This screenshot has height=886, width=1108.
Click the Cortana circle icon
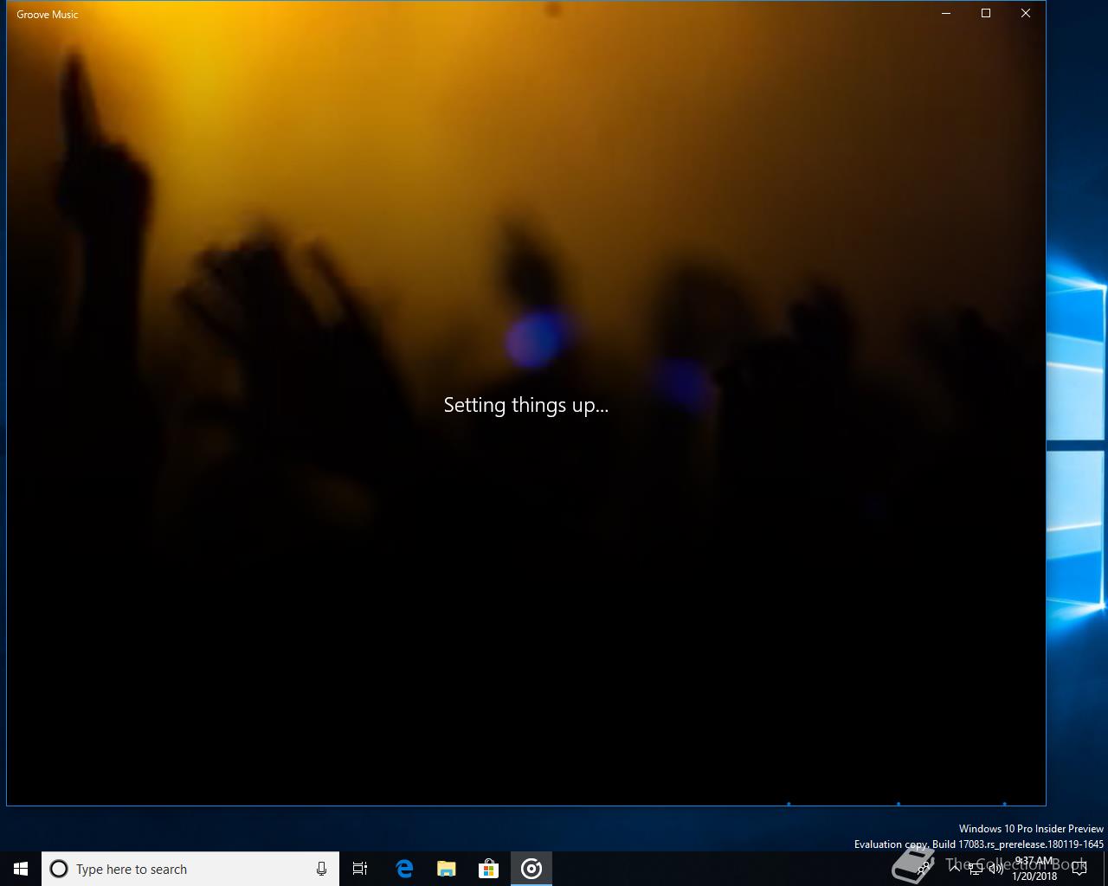point(59,869)
